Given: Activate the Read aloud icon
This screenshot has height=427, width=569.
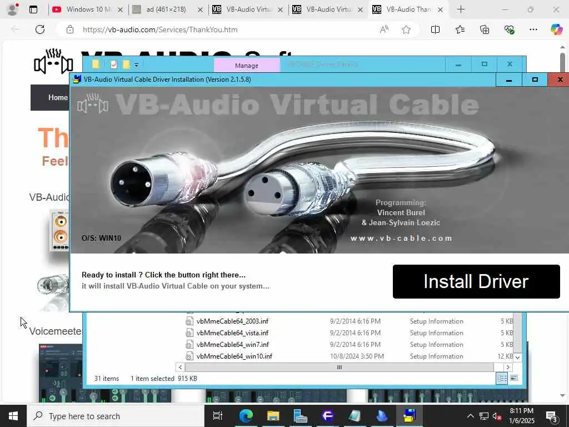Looking at the screenshot, I should pos(384,29).
